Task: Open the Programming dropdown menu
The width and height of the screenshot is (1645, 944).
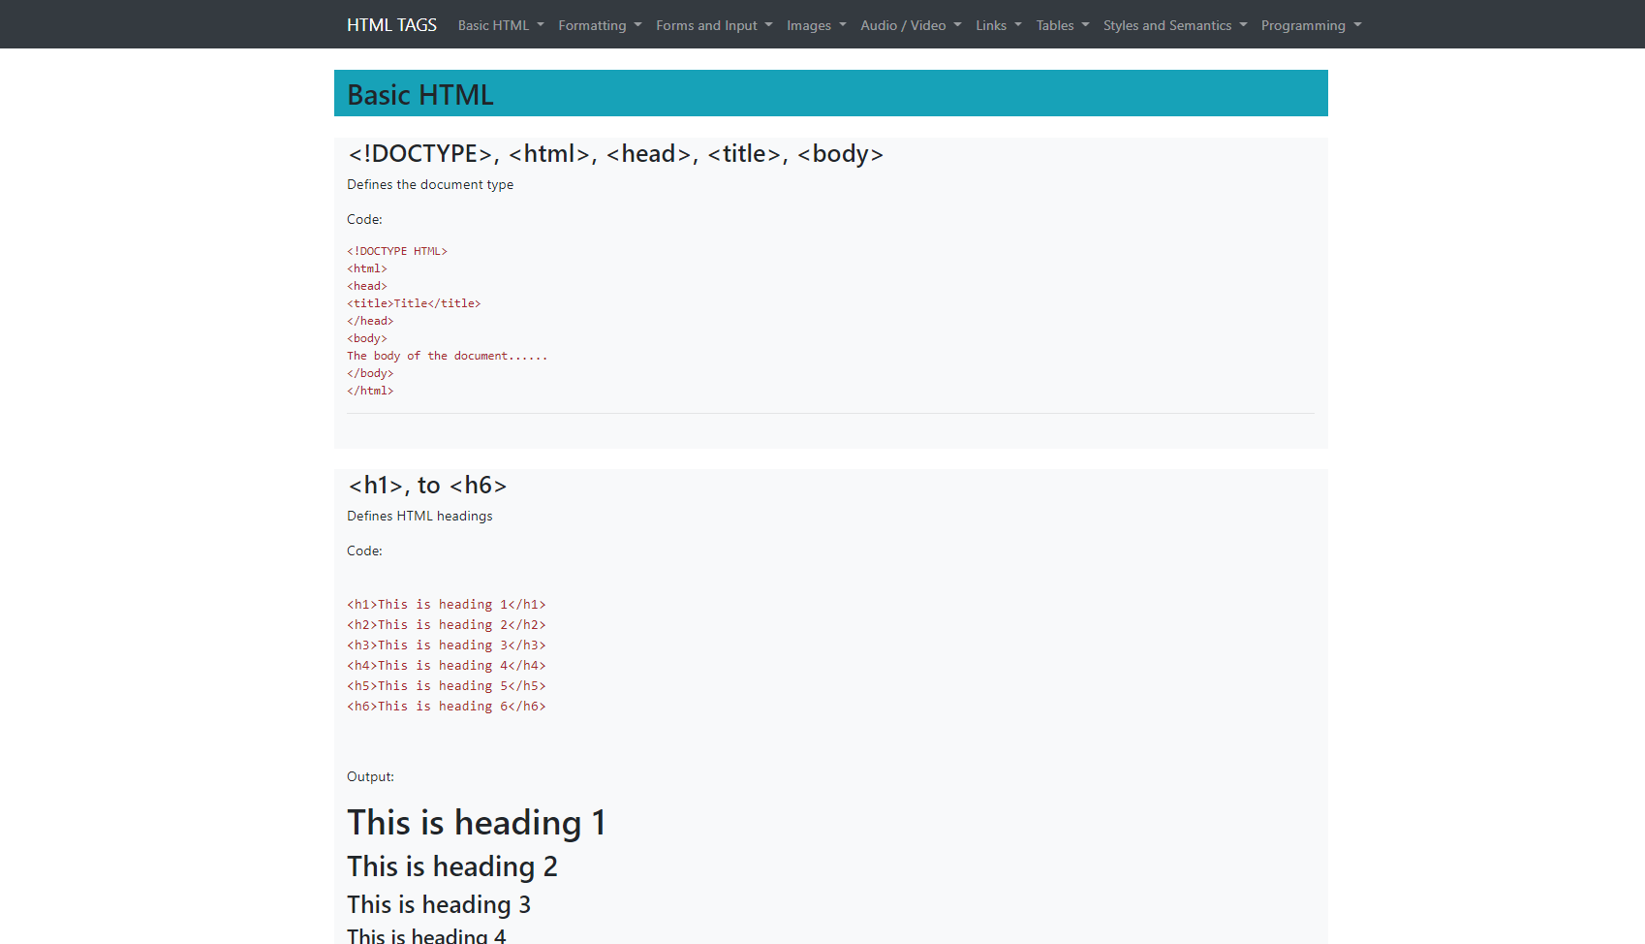Action: (x=1312, y=25)
